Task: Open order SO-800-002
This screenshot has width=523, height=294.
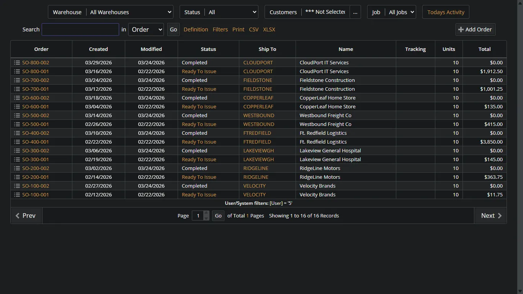Action: tap(36, 62)
